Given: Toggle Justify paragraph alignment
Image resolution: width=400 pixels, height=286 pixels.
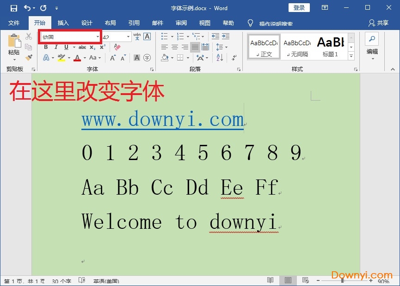Looking at the screenshot, I should (195, 47).
